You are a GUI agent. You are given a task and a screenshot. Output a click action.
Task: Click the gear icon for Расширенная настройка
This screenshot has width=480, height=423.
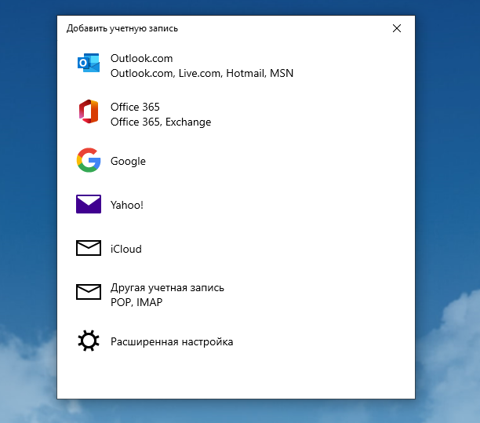89,341
